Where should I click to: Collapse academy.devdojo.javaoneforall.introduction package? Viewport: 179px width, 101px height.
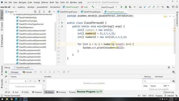pyautogui.click(x=11, y=14)
